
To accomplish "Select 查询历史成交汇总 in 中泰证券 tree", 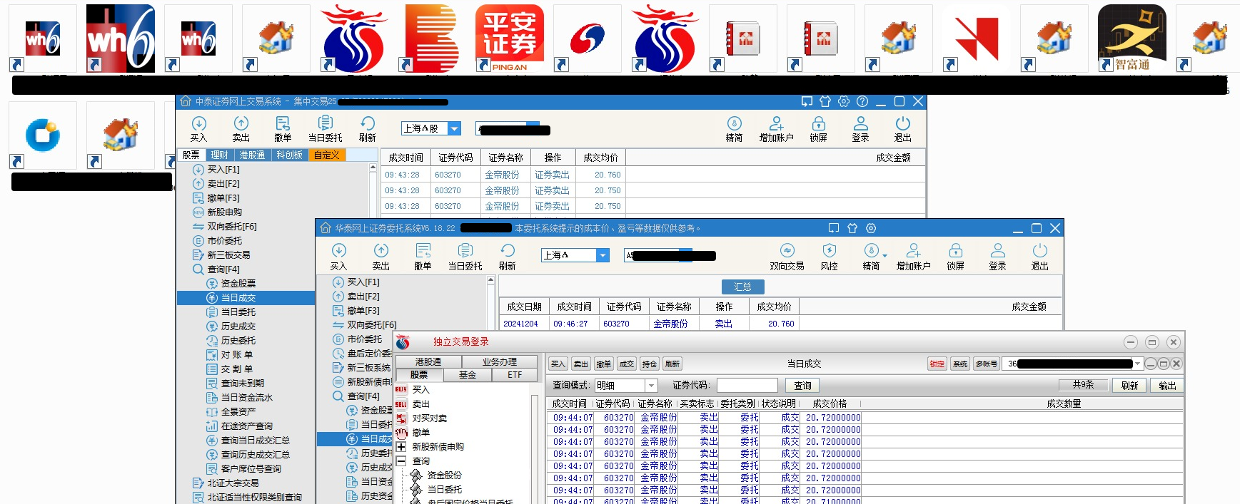I will (x=256, y=455).
